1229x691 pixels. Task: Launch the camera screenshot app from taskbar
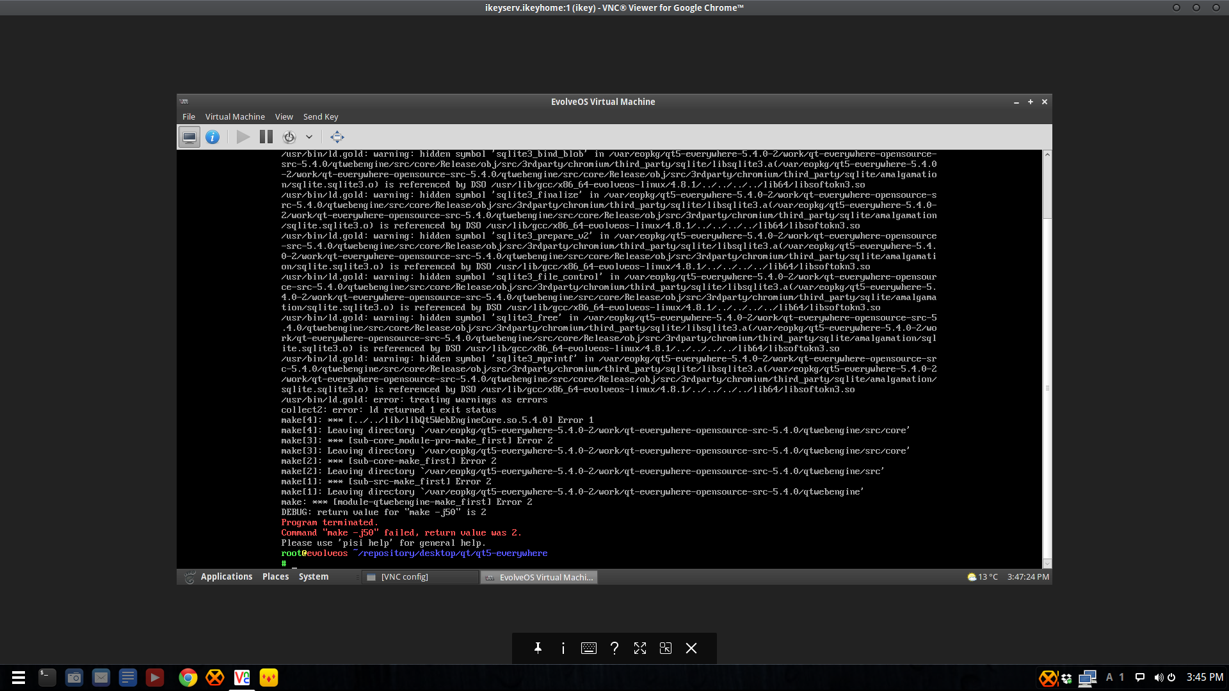[74, 678]
